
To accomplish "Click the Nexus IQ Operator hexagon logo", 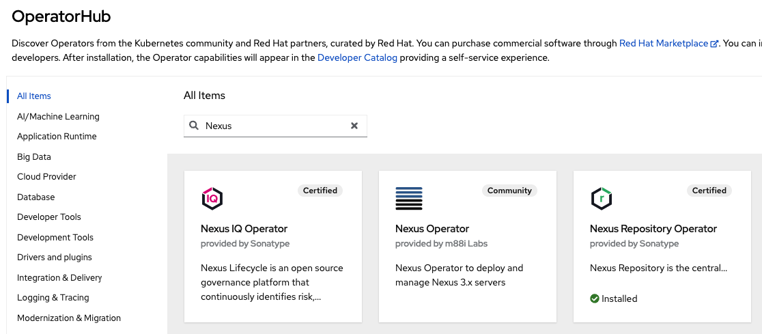I will pyautogui.click(x=212, y=198).
